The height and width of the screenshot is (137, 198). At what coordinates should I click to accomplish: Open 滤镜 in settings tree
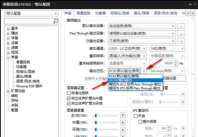(15, 48)
